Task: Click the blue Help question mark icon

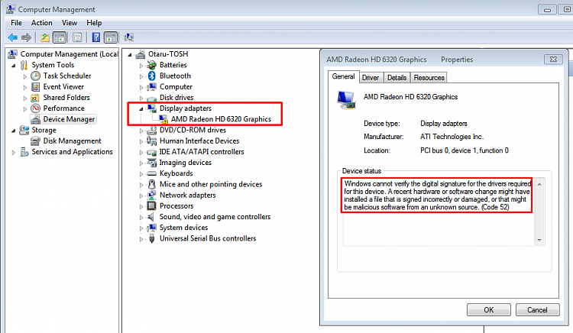Action: click(x=95, y=37)
